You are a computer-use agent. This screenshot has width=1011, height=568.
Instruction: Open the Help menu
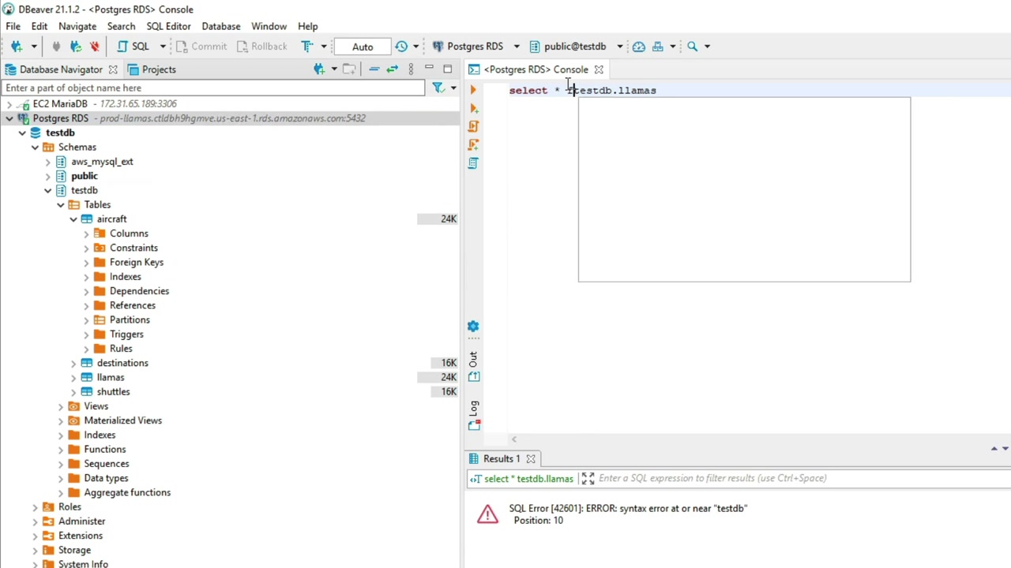coord(308,26)
